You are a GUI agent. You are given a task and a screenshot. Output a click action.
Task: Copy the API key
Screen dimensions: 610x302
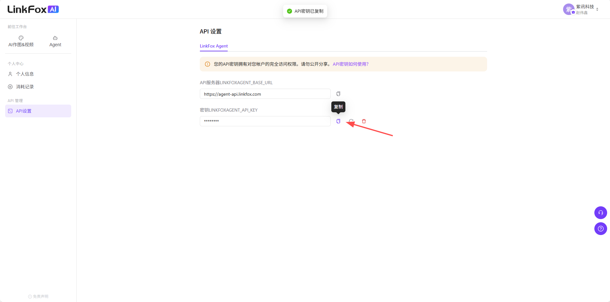click(x=338, y=121)
